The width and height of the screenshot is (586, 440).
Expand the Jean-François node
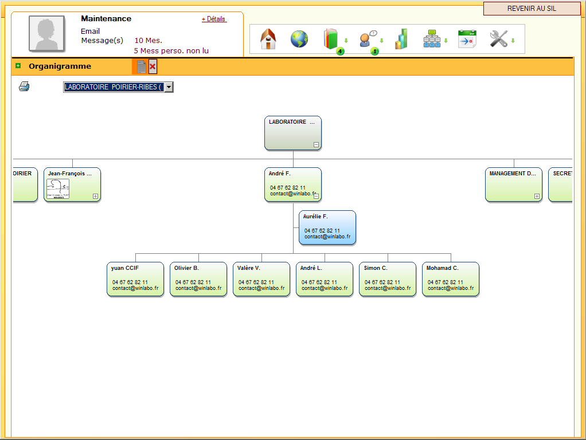click(95, 196)
